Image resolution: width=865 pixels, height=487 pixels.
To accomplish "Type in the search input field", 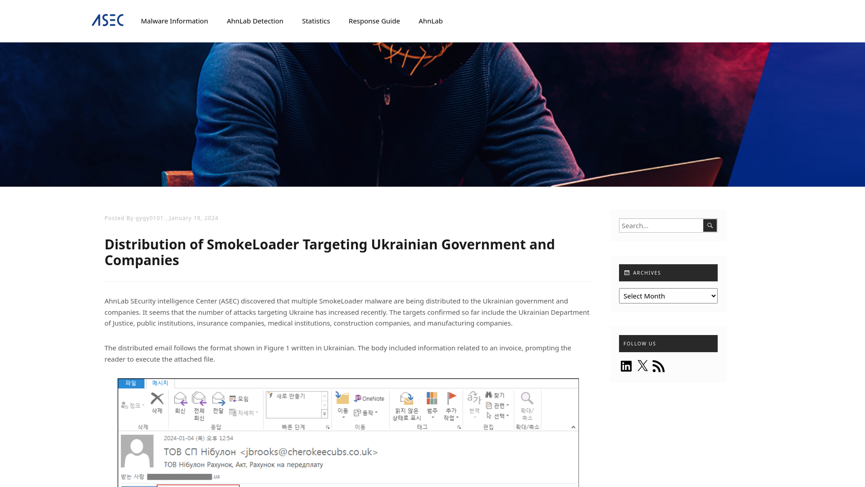I will pos(661,225).
